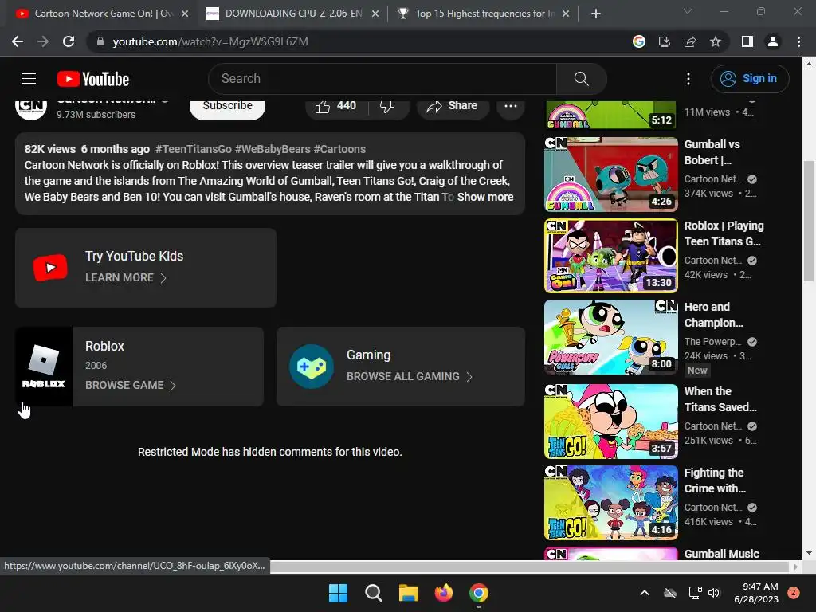
Task: Click the browser forward arrow
Action: (x=43, y=41)
